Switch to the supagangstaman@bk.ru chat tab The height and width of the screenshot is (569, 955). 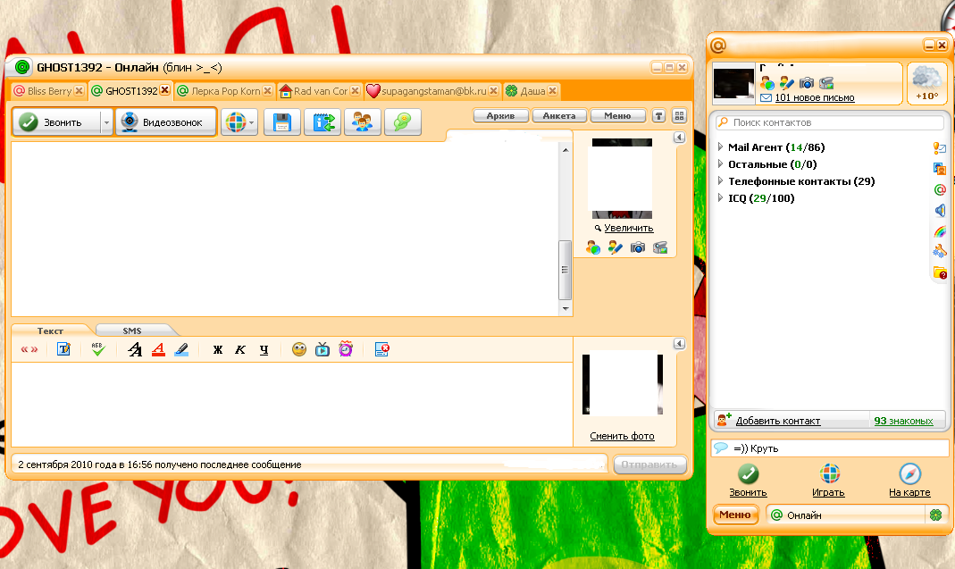point(433,91)
